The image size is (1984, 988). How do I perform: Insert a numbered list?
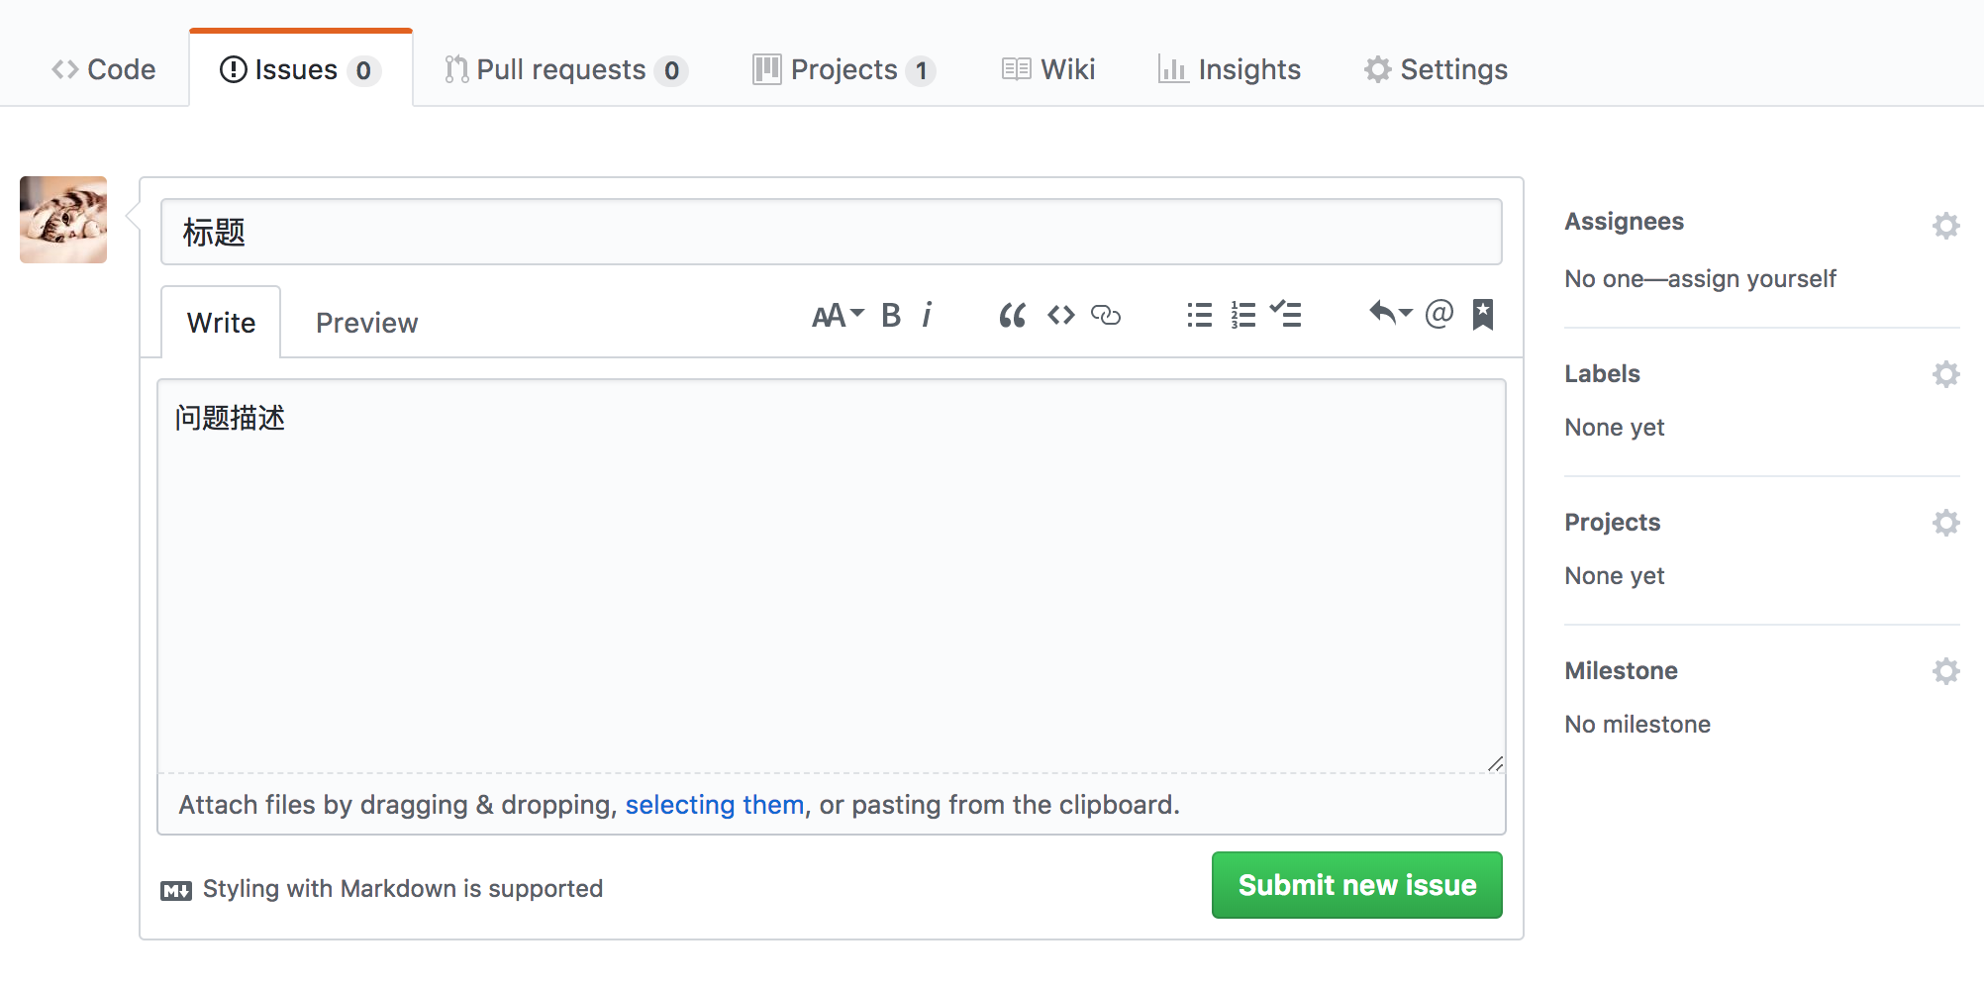coord(1242,316)
